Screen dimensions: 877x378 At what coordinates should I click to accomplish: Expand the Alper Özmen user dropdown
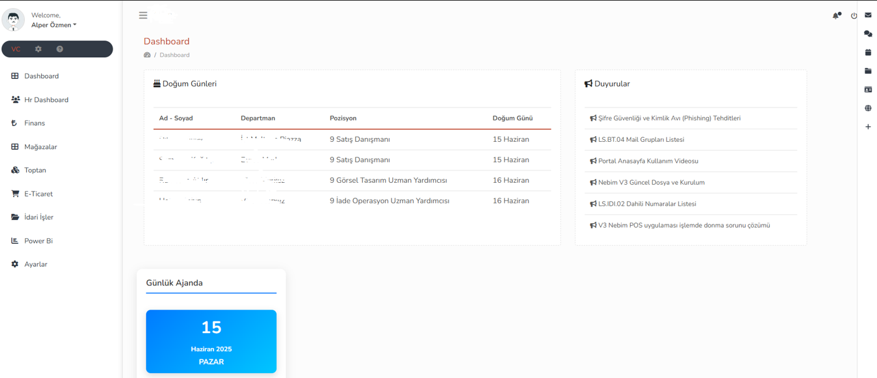click(54, 25)
